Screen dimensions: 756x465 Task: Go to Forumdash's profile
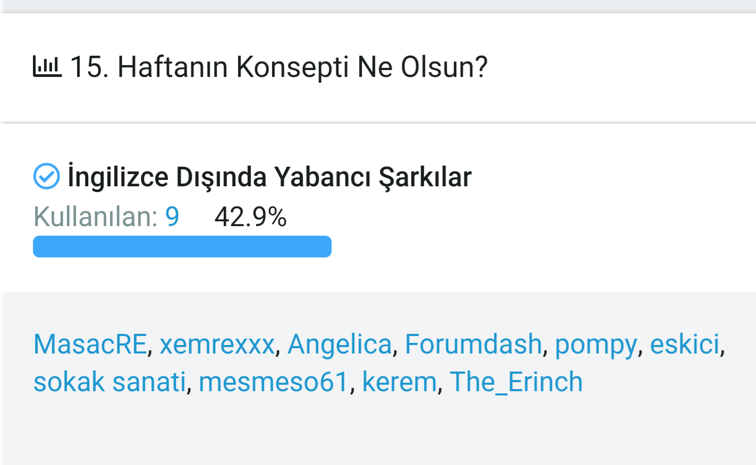click(473, 344)
